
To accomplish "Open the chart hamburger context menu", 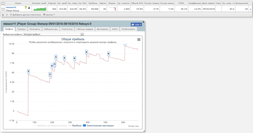I will 139,39.
